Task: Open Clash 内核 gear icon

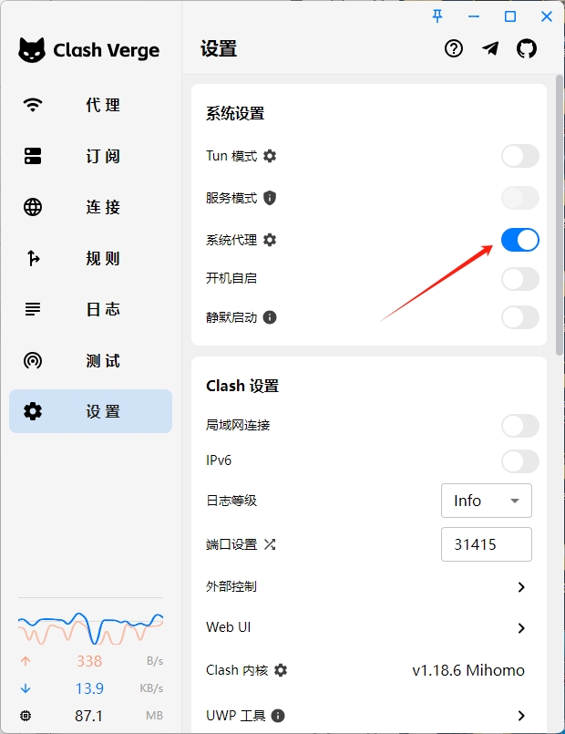Action: [x=280, y=670]
